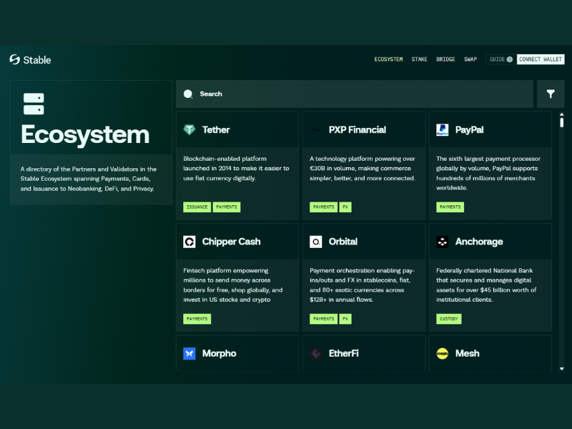Click the scrollbar up arrow
The height and width of the screenshot is (429, 572).
562,114
